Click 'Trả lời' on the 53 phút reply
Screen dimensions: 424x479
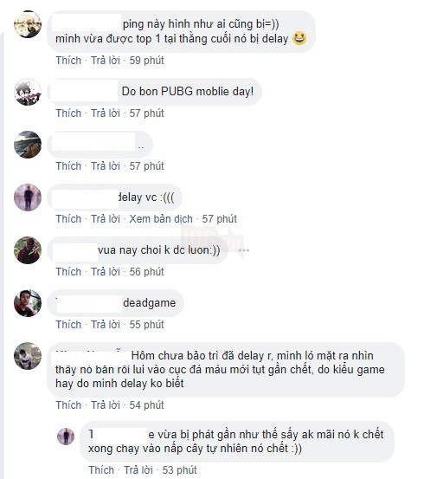click(x=138, y=470)
